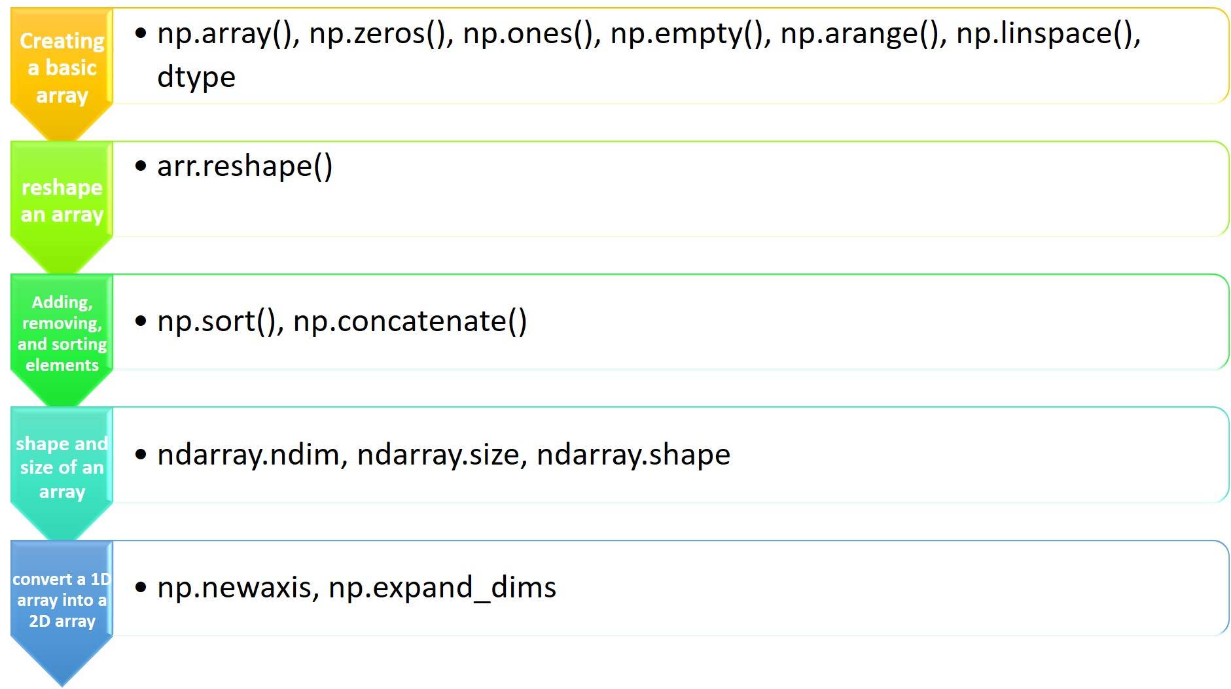
Task: Select ndarray.shape in the fourth box
Action: click(633, 455)
